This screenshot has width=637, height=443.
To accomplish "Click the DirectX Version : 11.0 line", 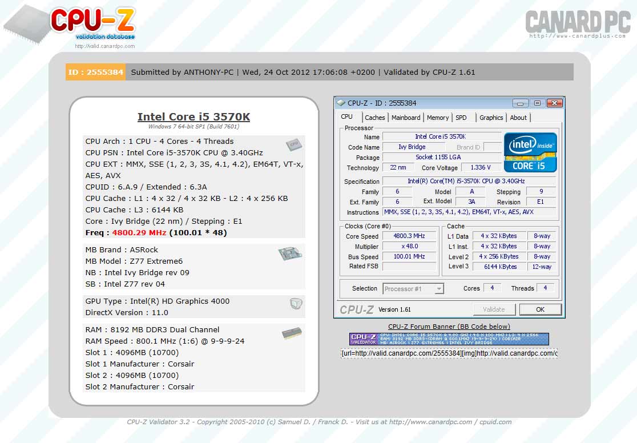I will (x=127, y=312).
